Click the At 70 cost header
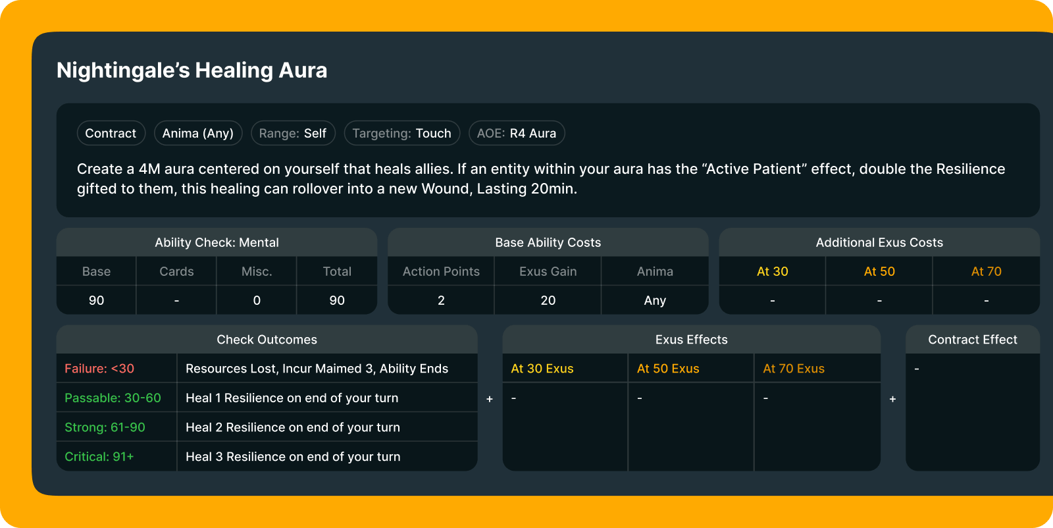 tap(987, 271)
